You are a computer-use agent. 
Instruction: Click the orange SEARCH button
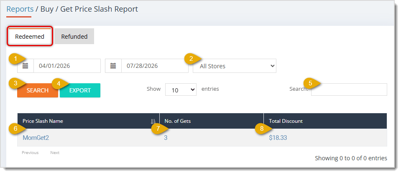coord(38,90)
